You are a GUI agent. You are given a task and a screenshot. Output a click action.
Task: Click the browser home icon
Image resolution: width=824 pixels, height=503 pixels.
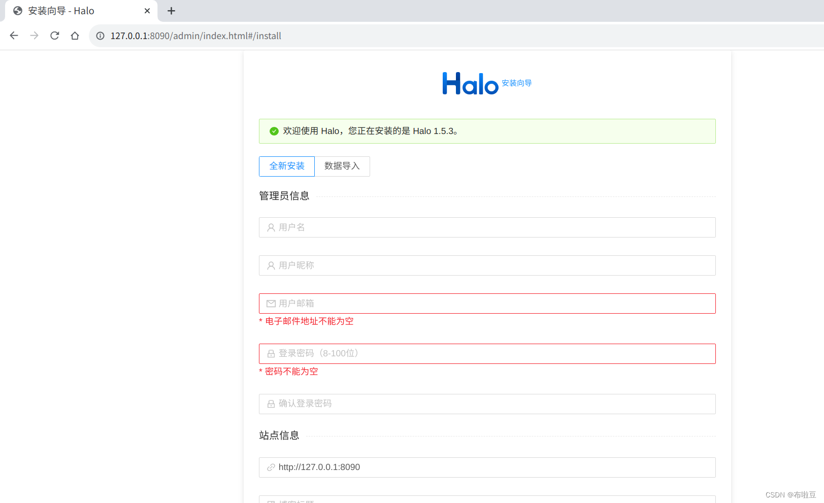(75, 36)
